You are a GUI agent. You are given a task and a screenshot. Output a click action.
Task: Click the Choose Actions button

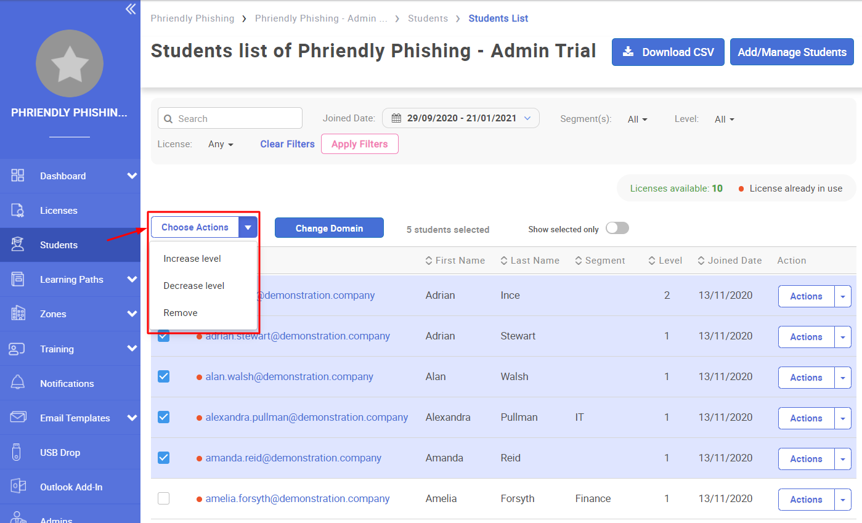pos(195,227)
